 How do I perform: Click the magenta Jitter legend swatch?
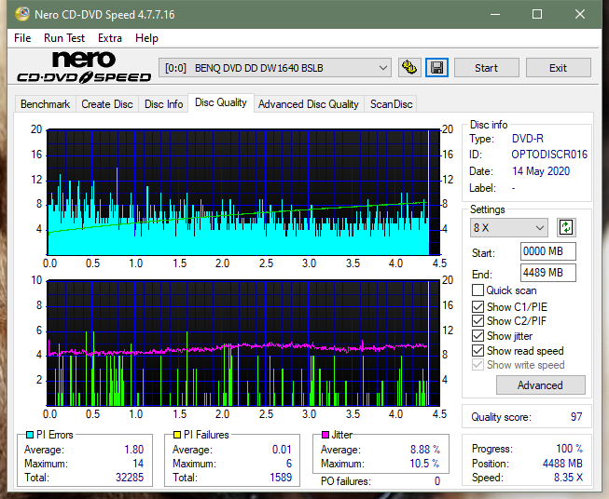(x=325, y=435)
